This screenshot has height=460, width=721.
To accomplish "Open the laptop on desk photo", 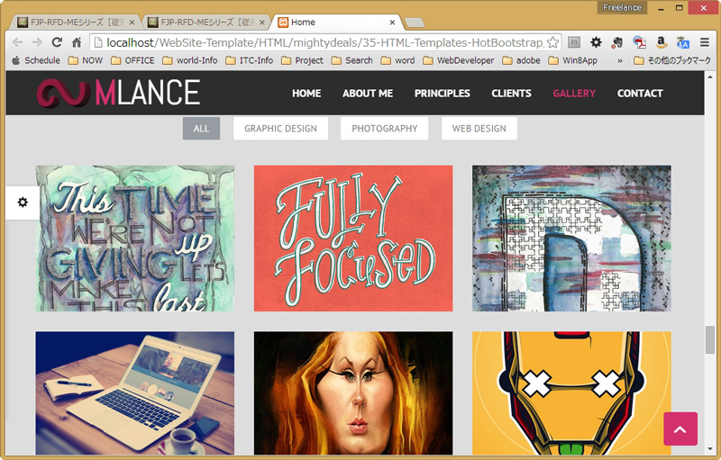I will pos(134,393).
